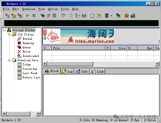The width and height of the screenshot is (161, 123).
Task: Select the Downloaded job status item
Action: point(31,56)
